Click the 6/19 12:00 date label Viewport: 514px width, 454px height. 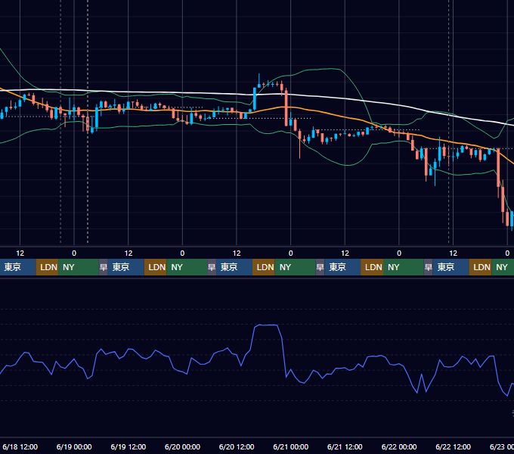tap(128, 446)
